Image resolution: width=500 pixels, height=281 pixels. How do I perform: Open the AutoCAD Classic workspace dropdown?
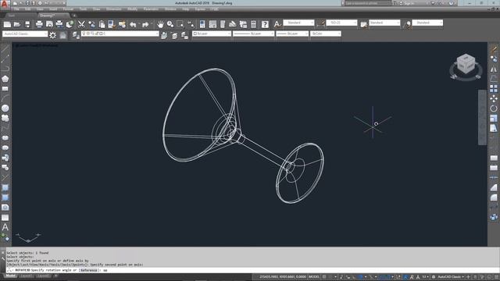tap(25, 34)
